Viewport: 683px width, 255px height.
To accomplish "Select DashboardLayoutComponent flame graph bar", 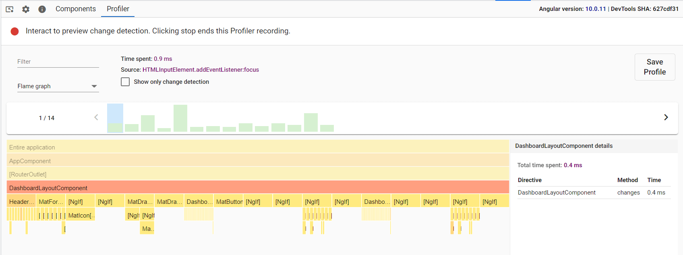I will [x=258, y=188].
